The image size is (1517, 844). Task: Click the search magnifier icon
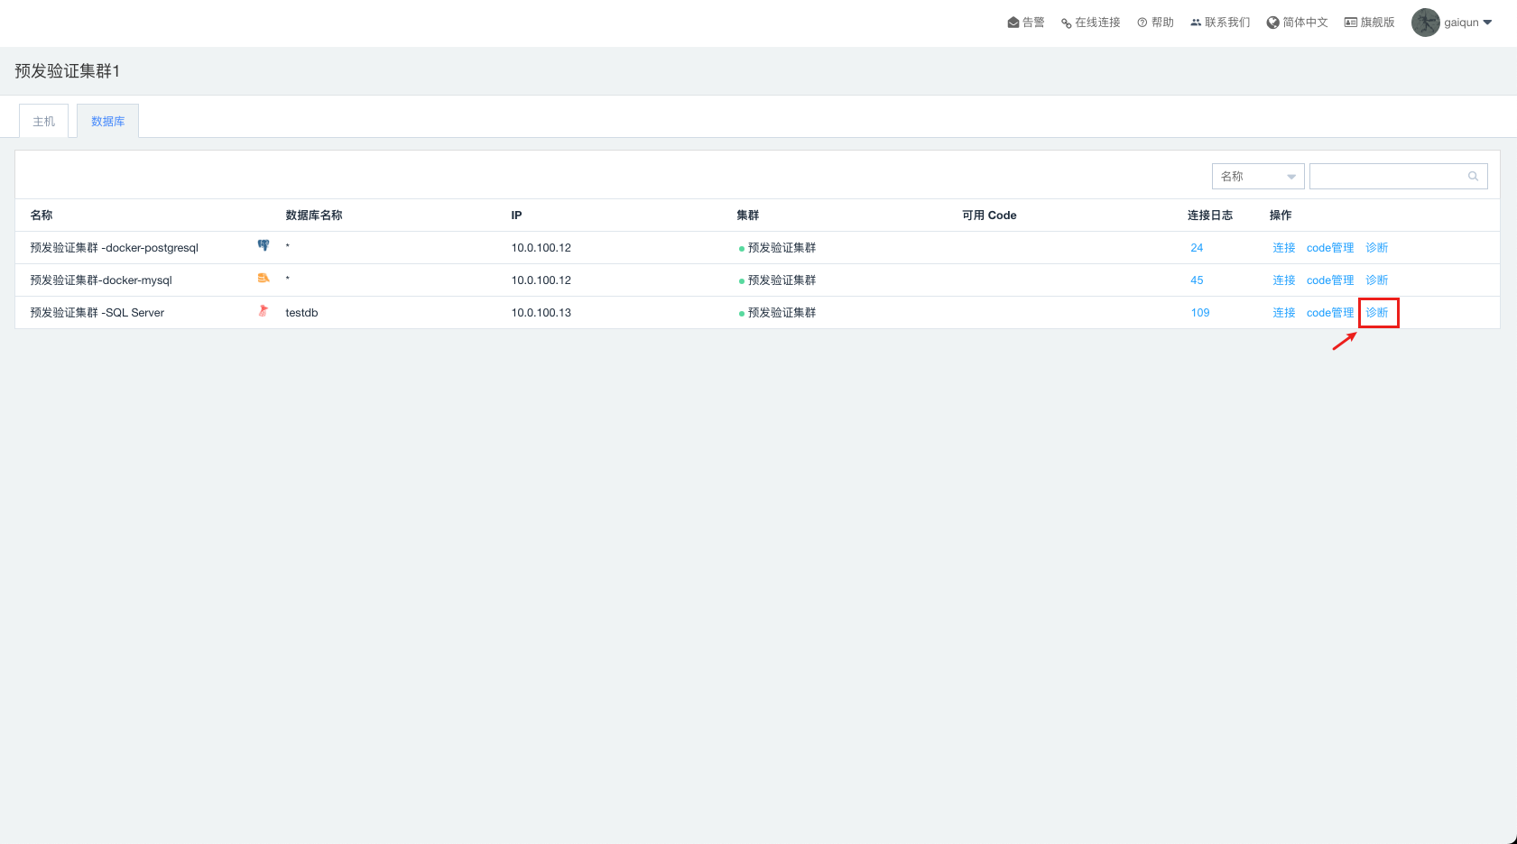1473,177
